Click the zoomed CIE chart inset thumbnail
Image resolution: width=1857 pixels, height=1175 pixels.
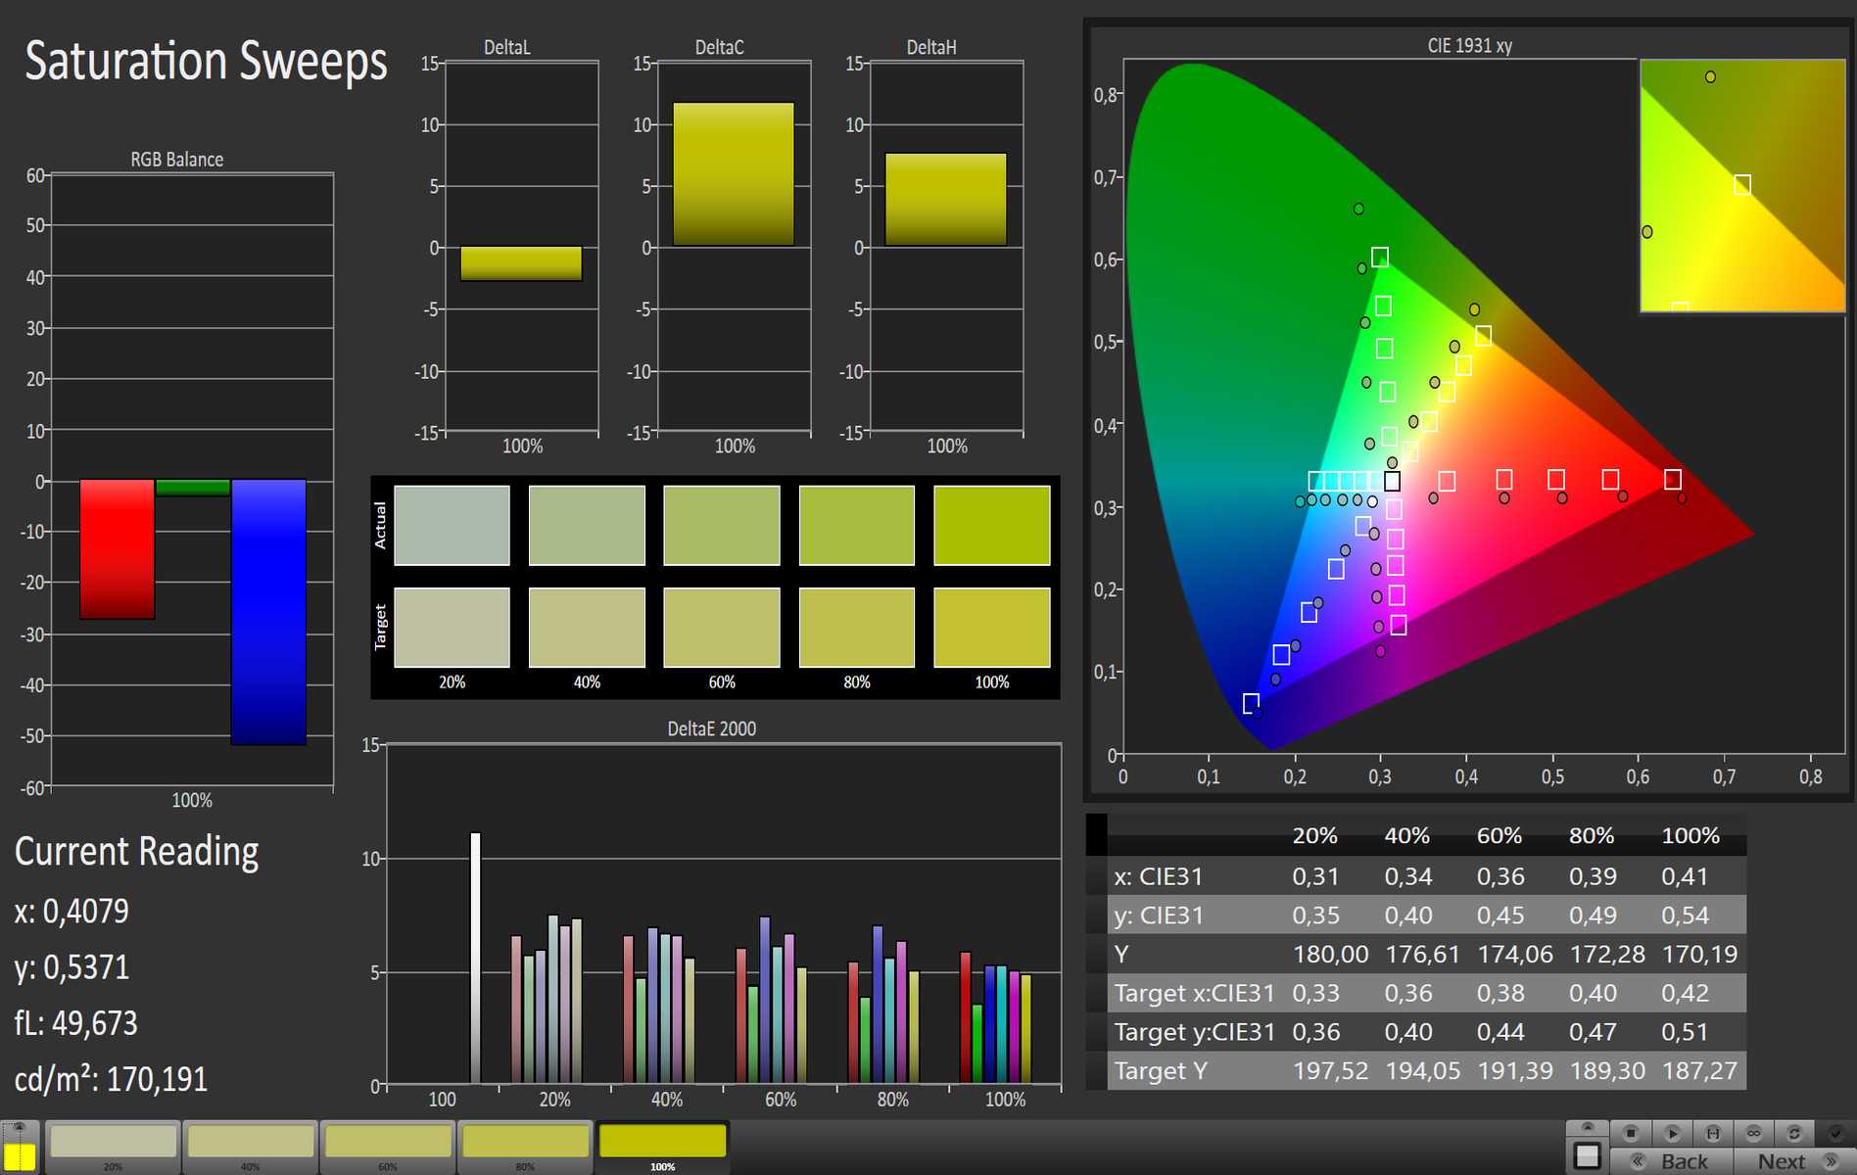pyautogui.click(x=1741, y=186)
